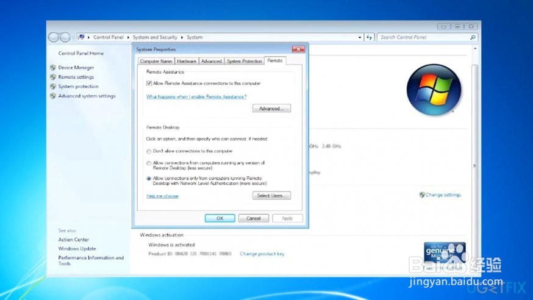Expand the chevron after Control Panel breadcrumb
The height and width of the screenshot is (300, 533).
pos(128,37)
